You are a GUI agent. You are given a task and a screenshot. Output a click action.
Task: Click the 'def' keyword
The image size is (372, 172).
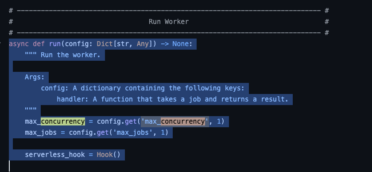39,44
